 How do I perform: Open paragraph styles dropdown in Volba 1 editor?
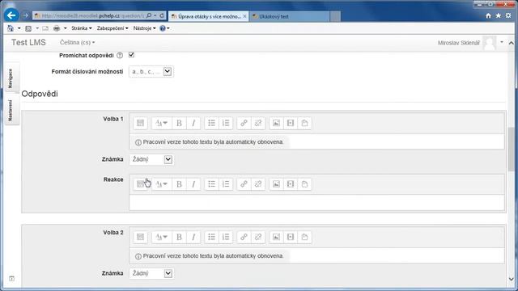(x=162, y=123)
